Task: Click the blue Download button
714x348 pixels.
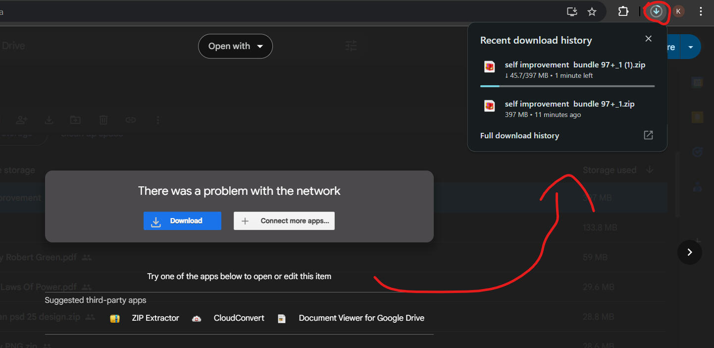Action: point(182,221)
